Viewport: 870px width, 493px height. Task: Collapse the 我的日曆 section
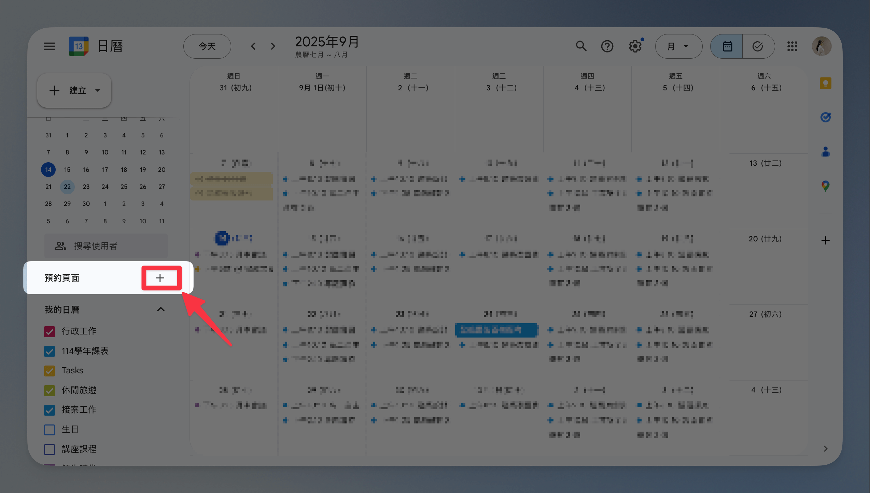tap(160, 309)
